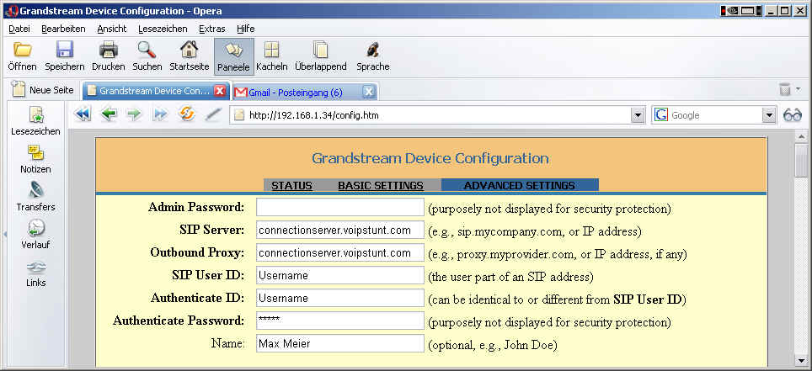Close the Gmail Posteingang tab
Screen dimensions: 812x371
click(x=368, y=92)
